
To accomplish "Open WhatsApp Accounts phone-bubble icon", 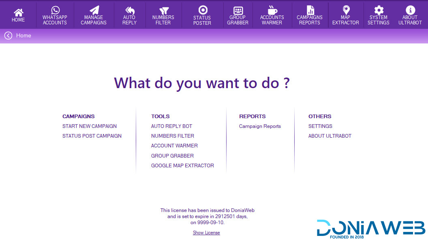I will point(55,10).
